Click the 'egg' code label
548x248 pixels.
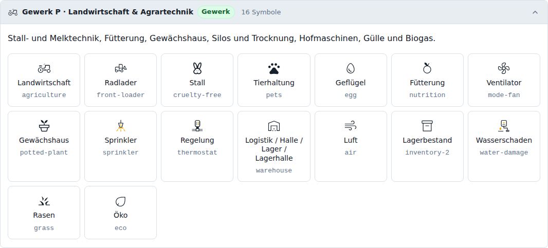click(351, 95)
